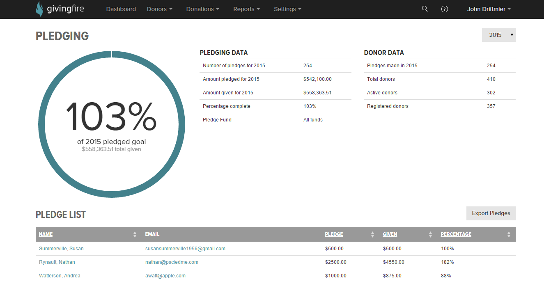Click the Pledges made in 2015 label
This screenshot has height=286, width=544.
pyautogui.click(x=392, y=66)
